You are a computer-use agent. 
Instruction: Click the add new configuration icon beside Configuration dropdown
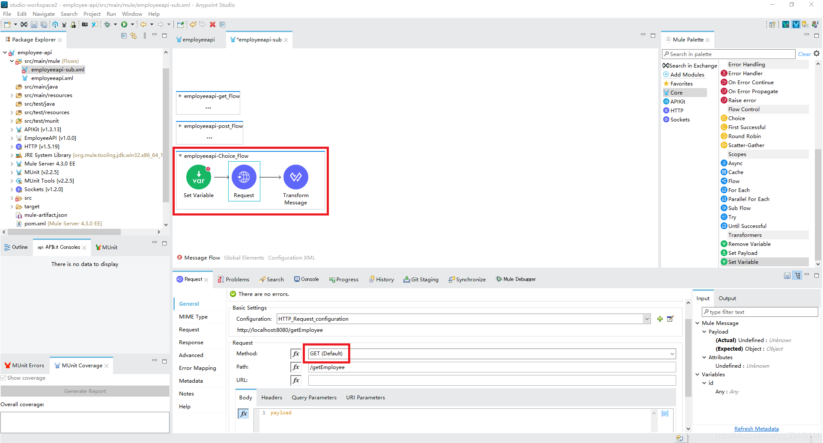click(660, 319)
